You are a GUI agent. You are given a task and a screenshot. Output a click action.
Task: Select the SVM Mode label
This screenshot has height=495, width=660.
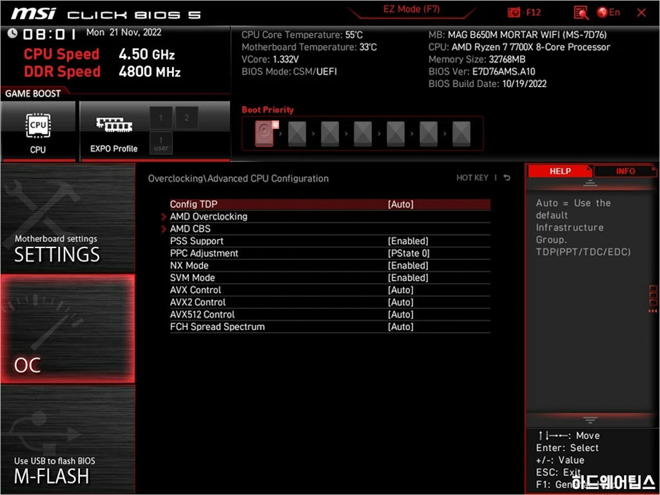(192, 277)
